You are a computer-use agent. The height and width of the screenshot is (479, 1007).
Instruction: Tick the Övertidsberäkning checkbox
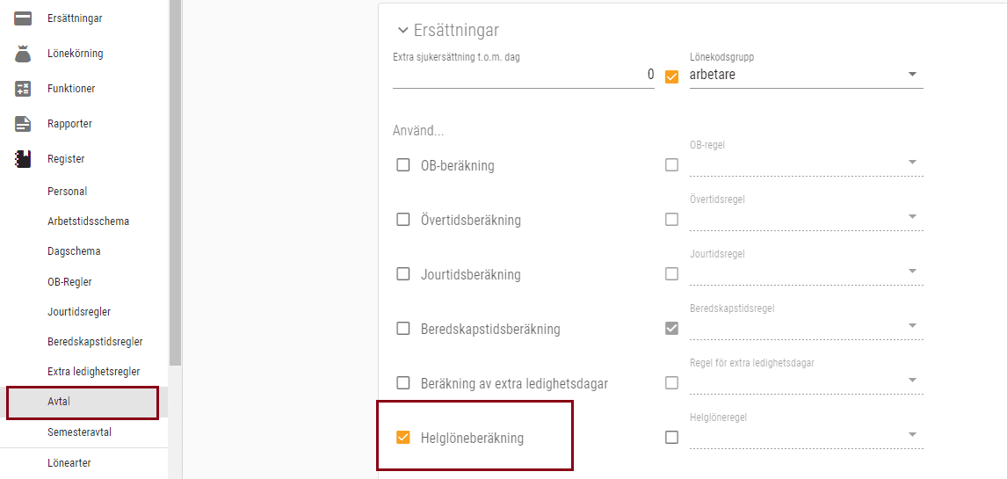[x=403, y=219]
